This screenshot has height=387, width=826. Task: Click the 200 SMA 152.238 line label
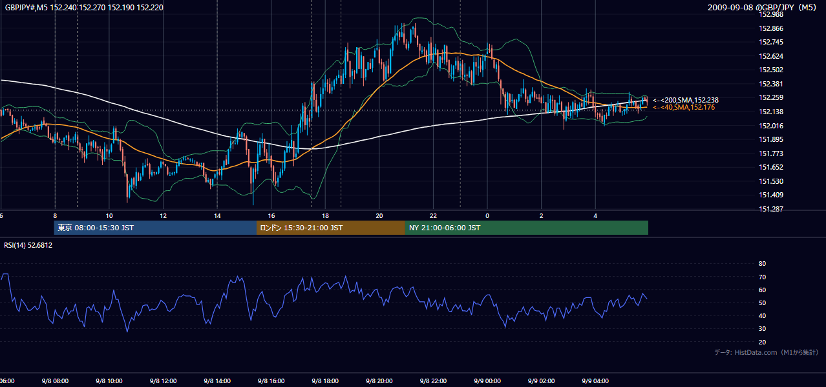point(686,100)
